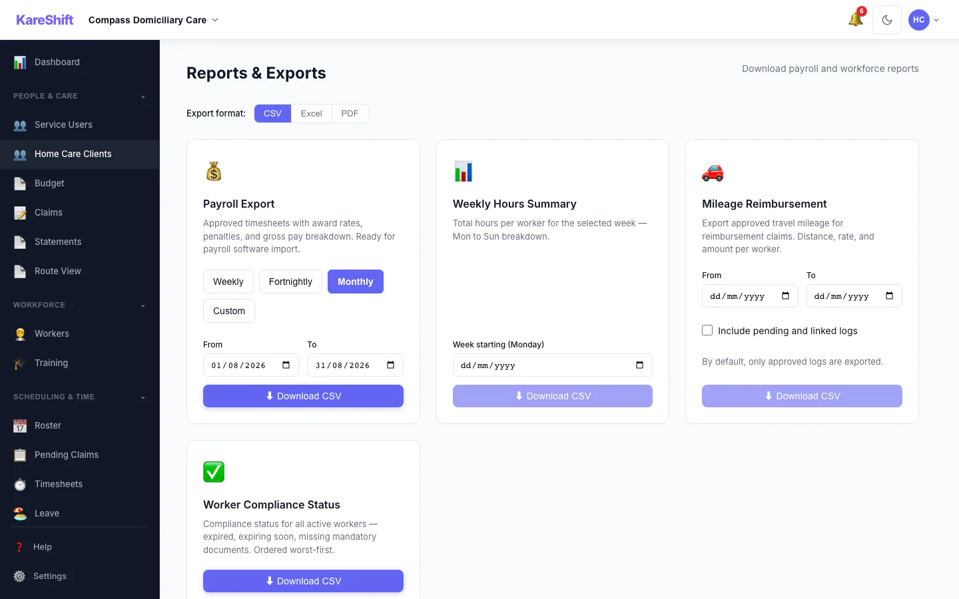Image resolution: width=959 pixels, height=599 pixels.
Task: Download the Worker Compliance Status CSV
Action: [303, 581]
